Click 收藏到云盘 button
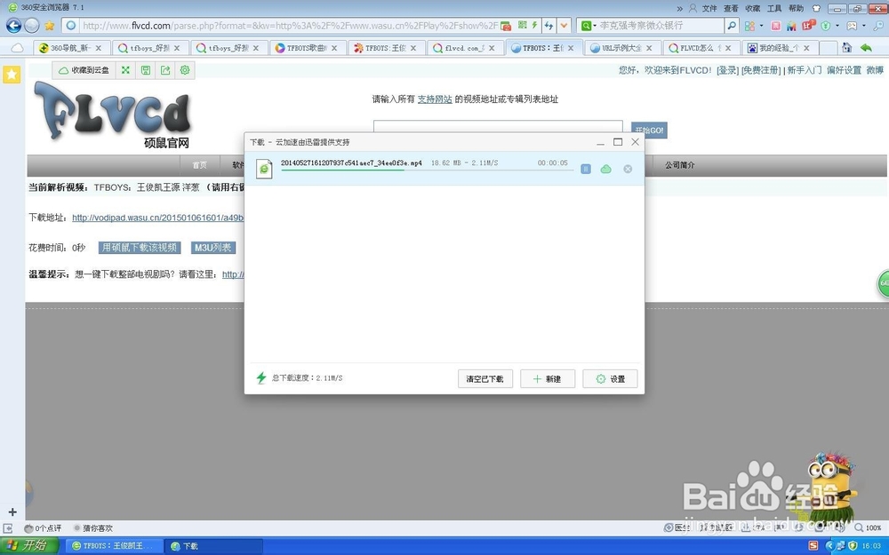The width and height of the screenshot is (889, 555). coord(84,70)
